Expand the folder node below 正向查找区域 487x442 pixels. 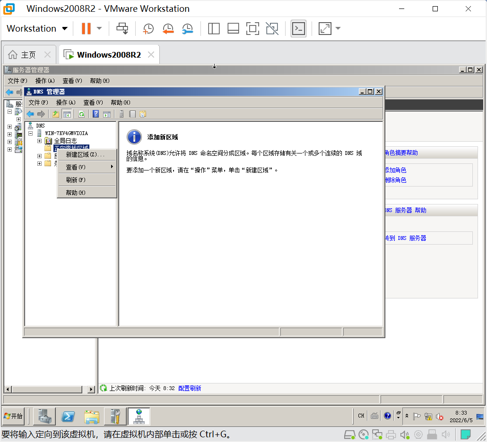click(x=39, y=156)
